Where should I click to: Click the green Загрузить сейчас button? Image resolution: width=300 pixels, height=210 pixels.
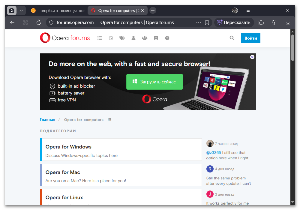pyautogui.click(x=154, y=82)
